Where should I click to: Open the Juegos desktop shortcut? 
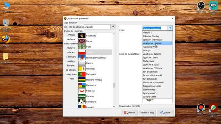coord(6,41)
